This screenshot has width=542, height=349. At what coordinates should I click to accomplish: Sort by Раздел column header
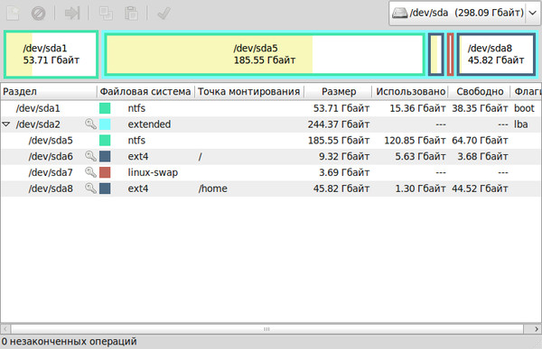pos(49,91)
